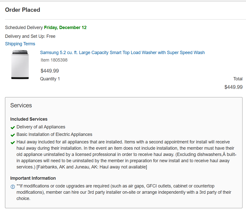Click the Item 1805398 number
246x211 pixels.
pyautogui.click(x=54, y=60)
